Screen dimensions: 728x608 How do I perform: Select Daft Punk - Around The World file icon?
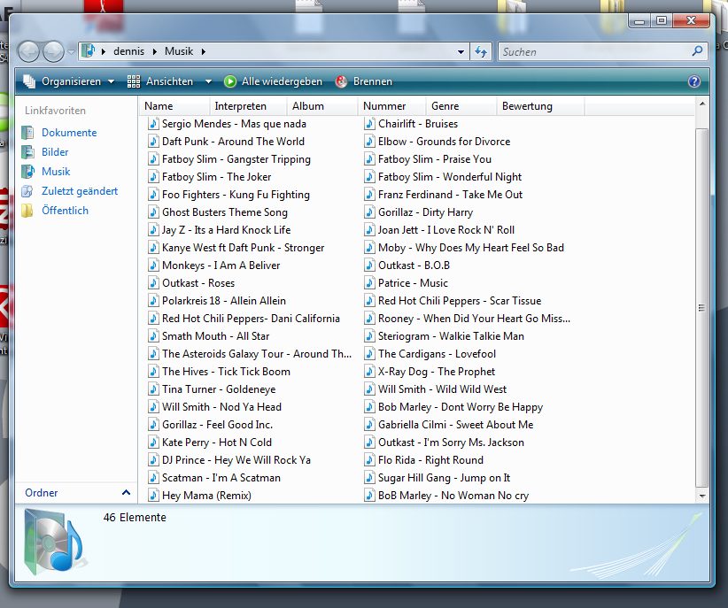(153, 142)
